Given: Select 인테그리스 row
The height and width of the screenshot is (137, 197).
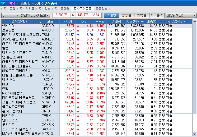Looking at the screenshot, I should [x=97, y=120].
